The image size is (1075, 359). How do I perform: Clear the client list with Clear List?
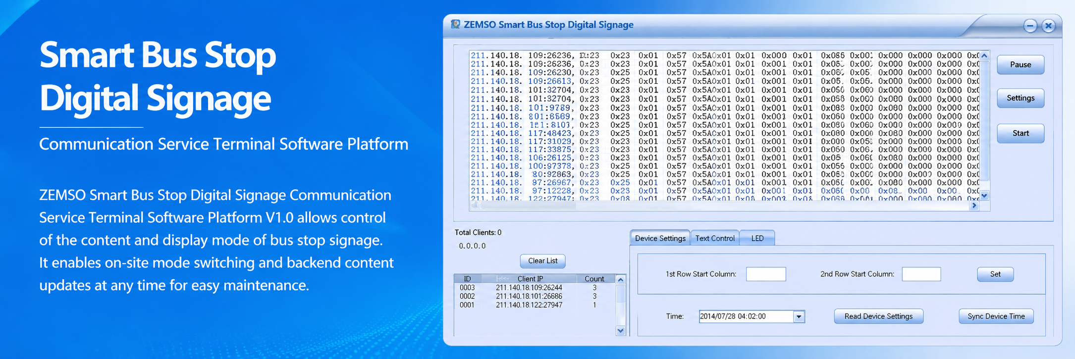[542, 261]
